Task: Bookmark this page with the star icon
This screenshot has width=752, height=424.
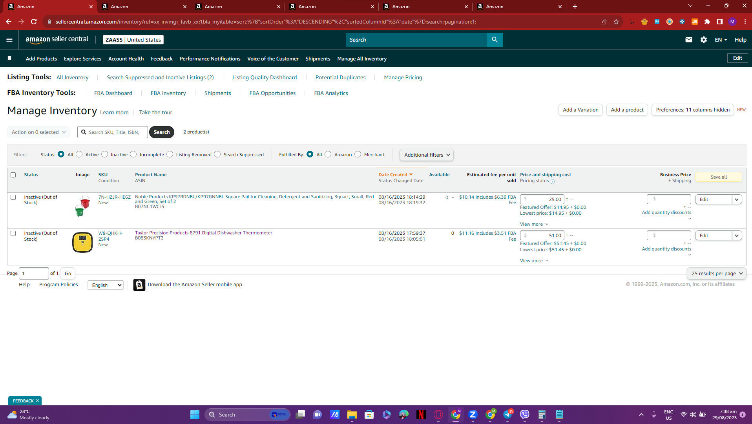Action: point(616,22)
